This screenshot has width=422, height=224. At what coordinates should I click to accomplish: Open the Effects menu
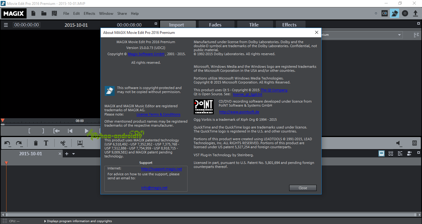click(89, 14)
